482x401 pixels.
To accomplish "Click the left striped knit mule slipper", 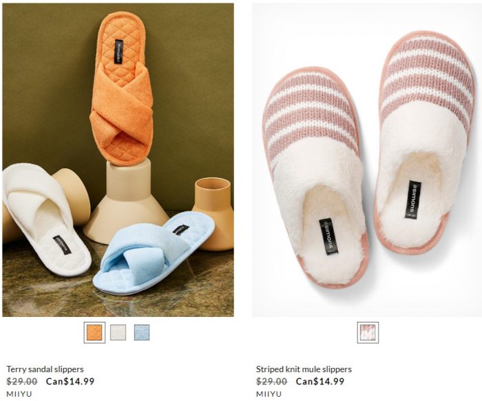I will pos(315,178).
